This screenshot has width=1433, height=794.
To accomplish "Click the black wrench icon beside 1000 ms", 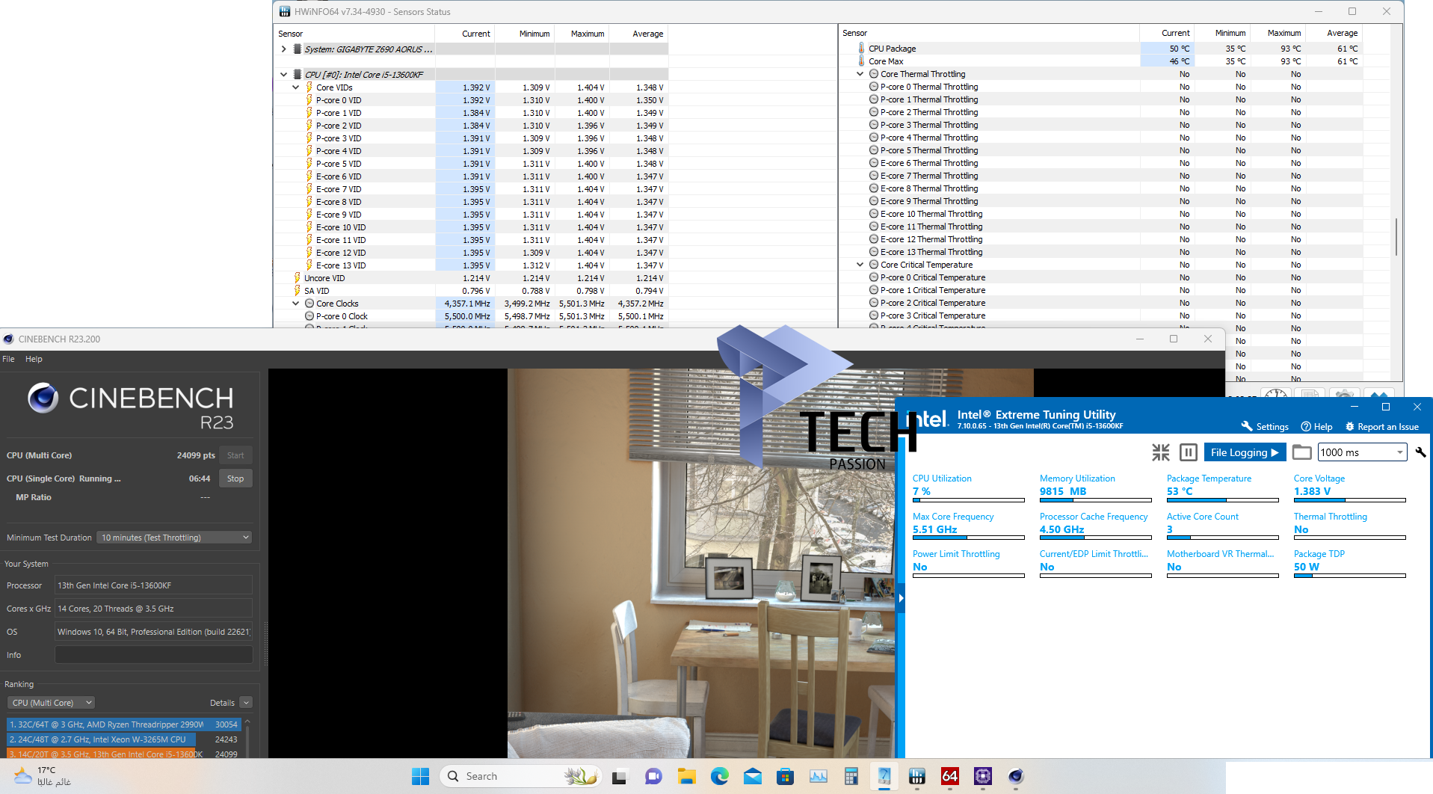I will pos(1420,452).
